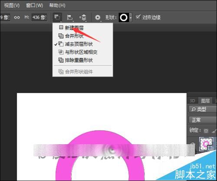The image size is (217, 181).
Task: Expand the 形状 shape picker dropdown arrow
Action: tap(131, 17)
